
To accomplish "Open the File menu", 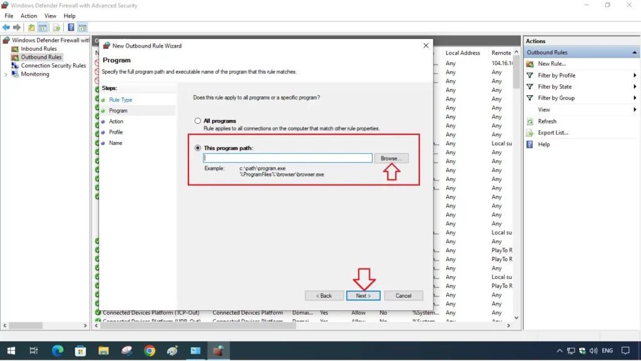I will (x=8, y=16).
